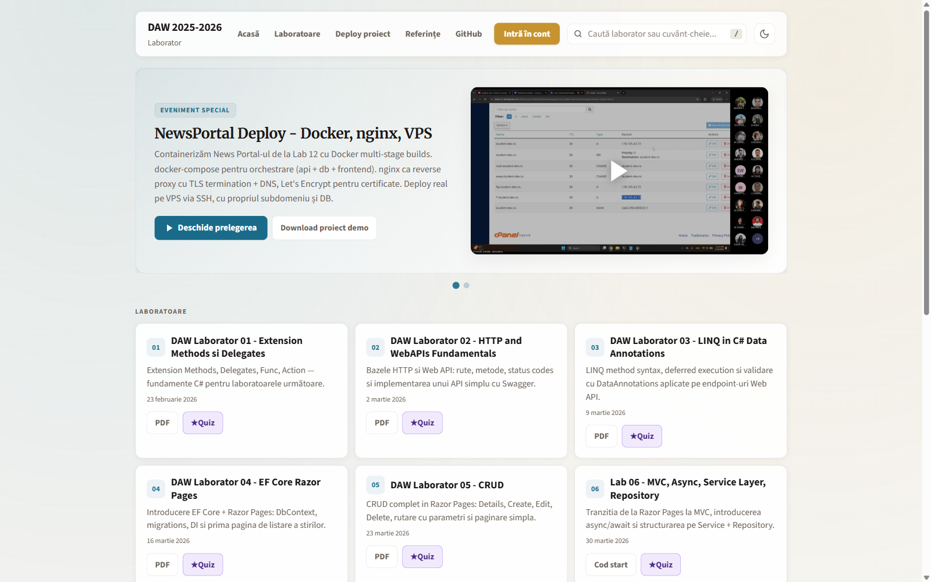Click the date 16 martie 2026
This screenshot has height=582, width=931.
[168, 541]
